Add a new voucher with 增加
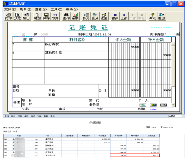The width and height of the screenshot is (187, 158). coord(37,16)
